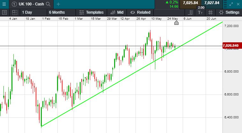Click the magnifier search icon beside UK 100
Screen dimensions: 242x133
48,4
